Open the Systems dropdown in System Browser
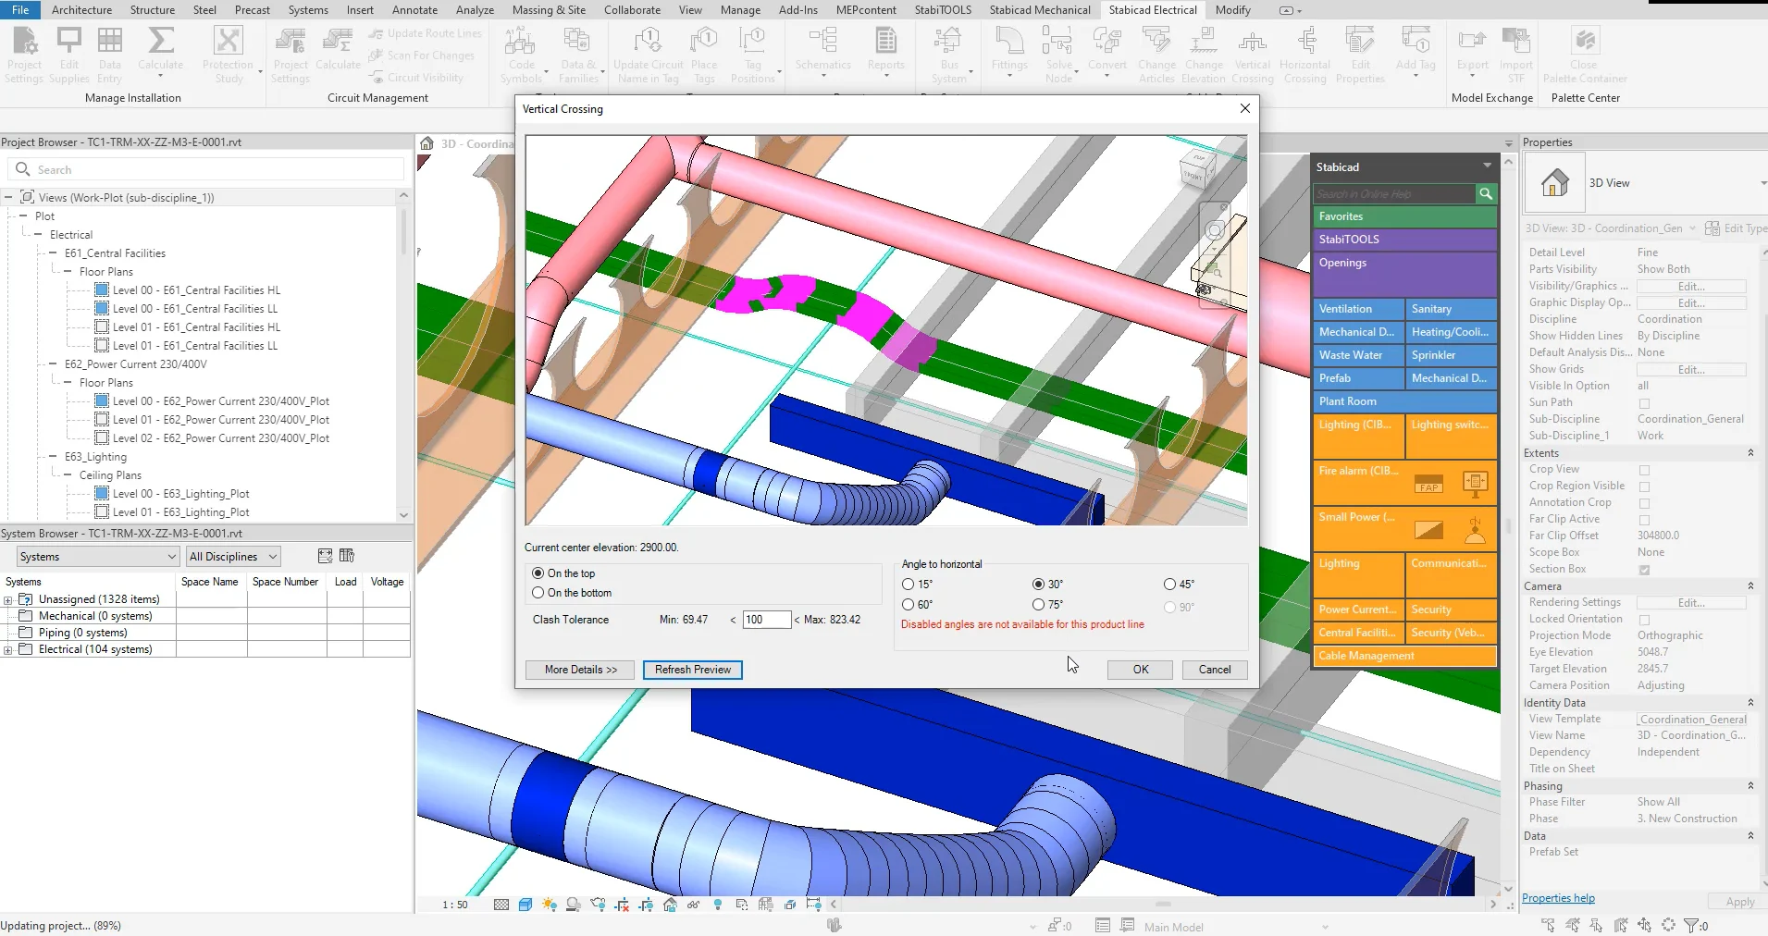The width and height of the screenshot is (1768, 936). [x=98, y=556]
